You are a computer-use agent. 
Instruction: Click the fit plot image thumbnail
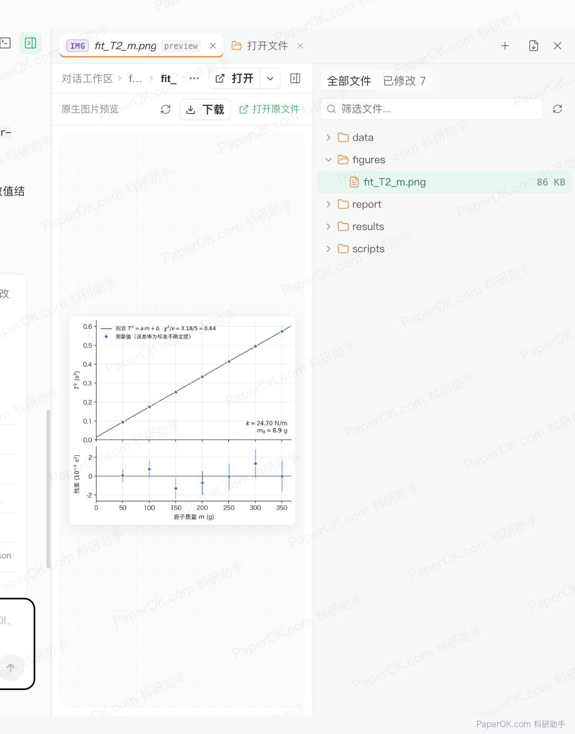182,421
